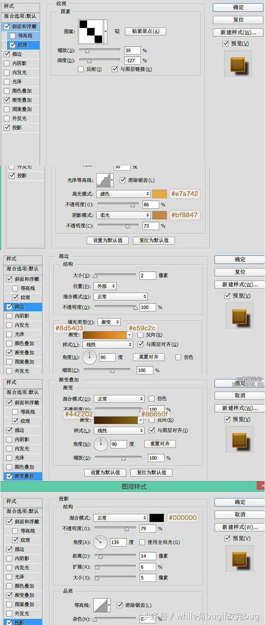
Task: Click the preview thumbnail in the 纹理 dialog
Action: coord(238,64)
